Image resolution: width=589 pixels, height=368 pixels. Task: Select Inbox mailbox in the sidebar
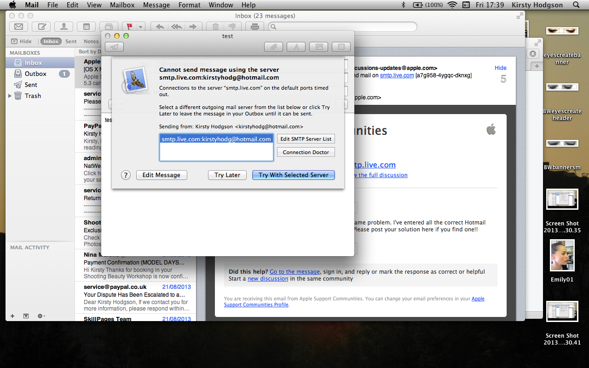(40, 63)
